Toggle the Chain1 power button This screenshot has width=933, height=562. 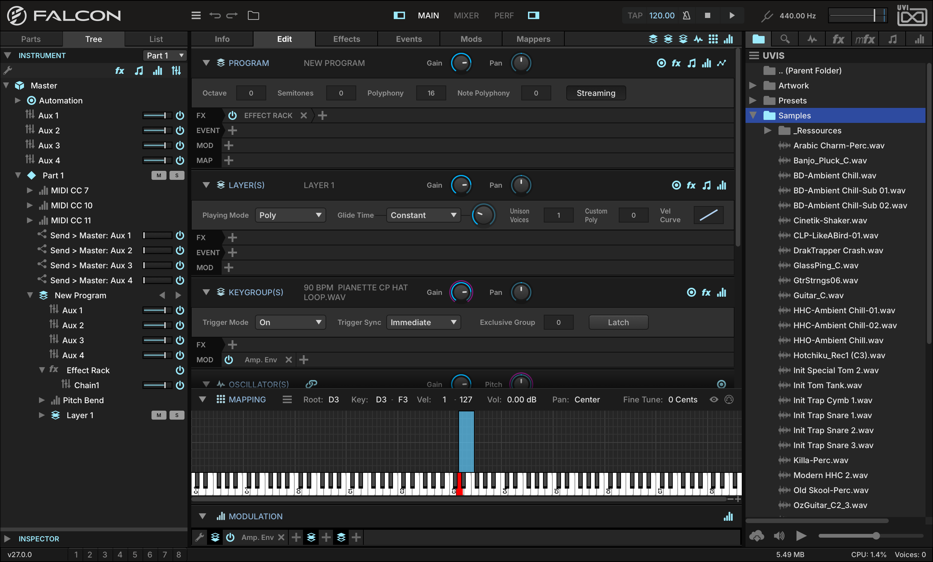[x=180, y=385]
